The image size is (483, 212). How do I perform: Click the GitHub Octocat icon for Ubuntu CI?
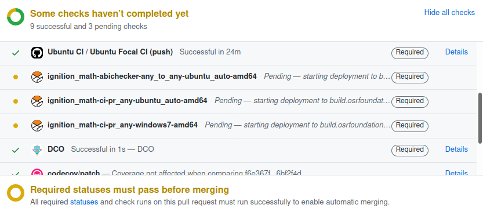pyautogui.click(x=37, y=53)
